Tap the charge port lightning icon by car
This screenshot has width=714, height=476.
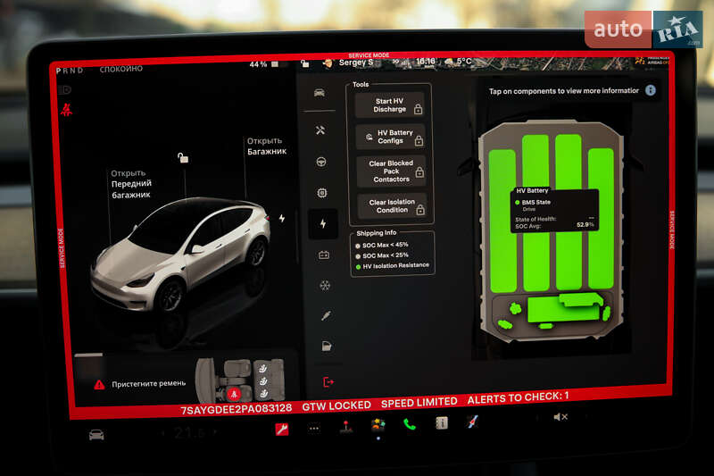(282, 218)
